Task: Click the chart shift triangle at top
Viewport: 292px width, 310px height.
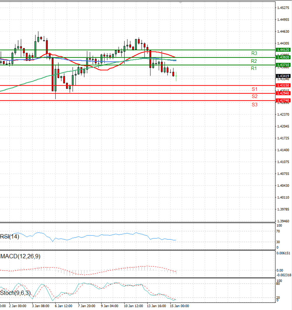Action: tap(180, 3)
